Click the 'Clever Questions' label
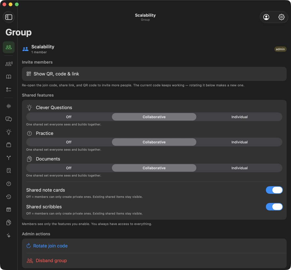Screen dimensions: 291x270 click(54, 108)
